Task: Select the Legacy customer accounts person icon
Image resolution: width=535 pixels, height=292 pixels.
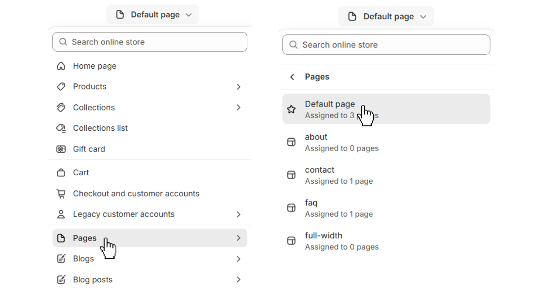Action: point(61,214)
